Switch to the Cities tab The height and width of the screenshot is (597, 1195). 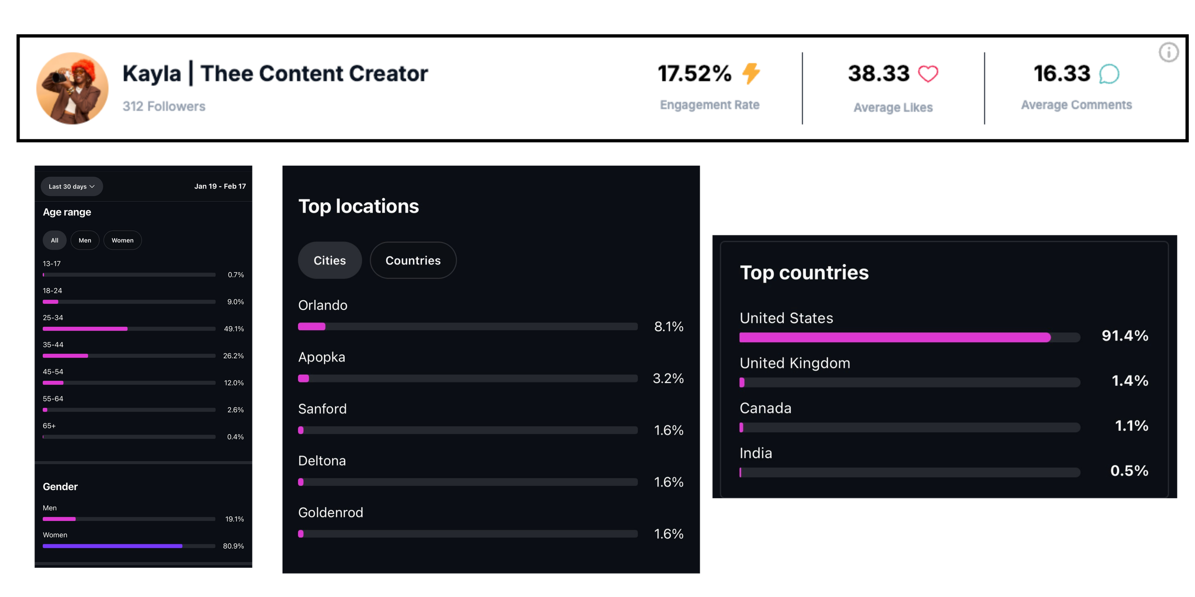(329, 260)
